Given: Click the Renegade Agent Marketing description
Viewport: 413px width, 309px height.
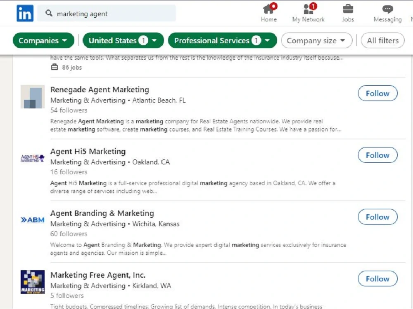Looking at the screenshot, I should (x=196, y=125).
